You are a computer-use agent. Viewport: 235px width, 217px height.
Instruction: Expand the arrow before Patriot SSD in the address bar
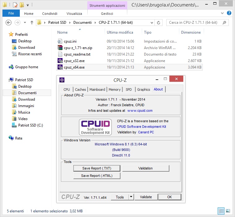click(x=45, y=23)
